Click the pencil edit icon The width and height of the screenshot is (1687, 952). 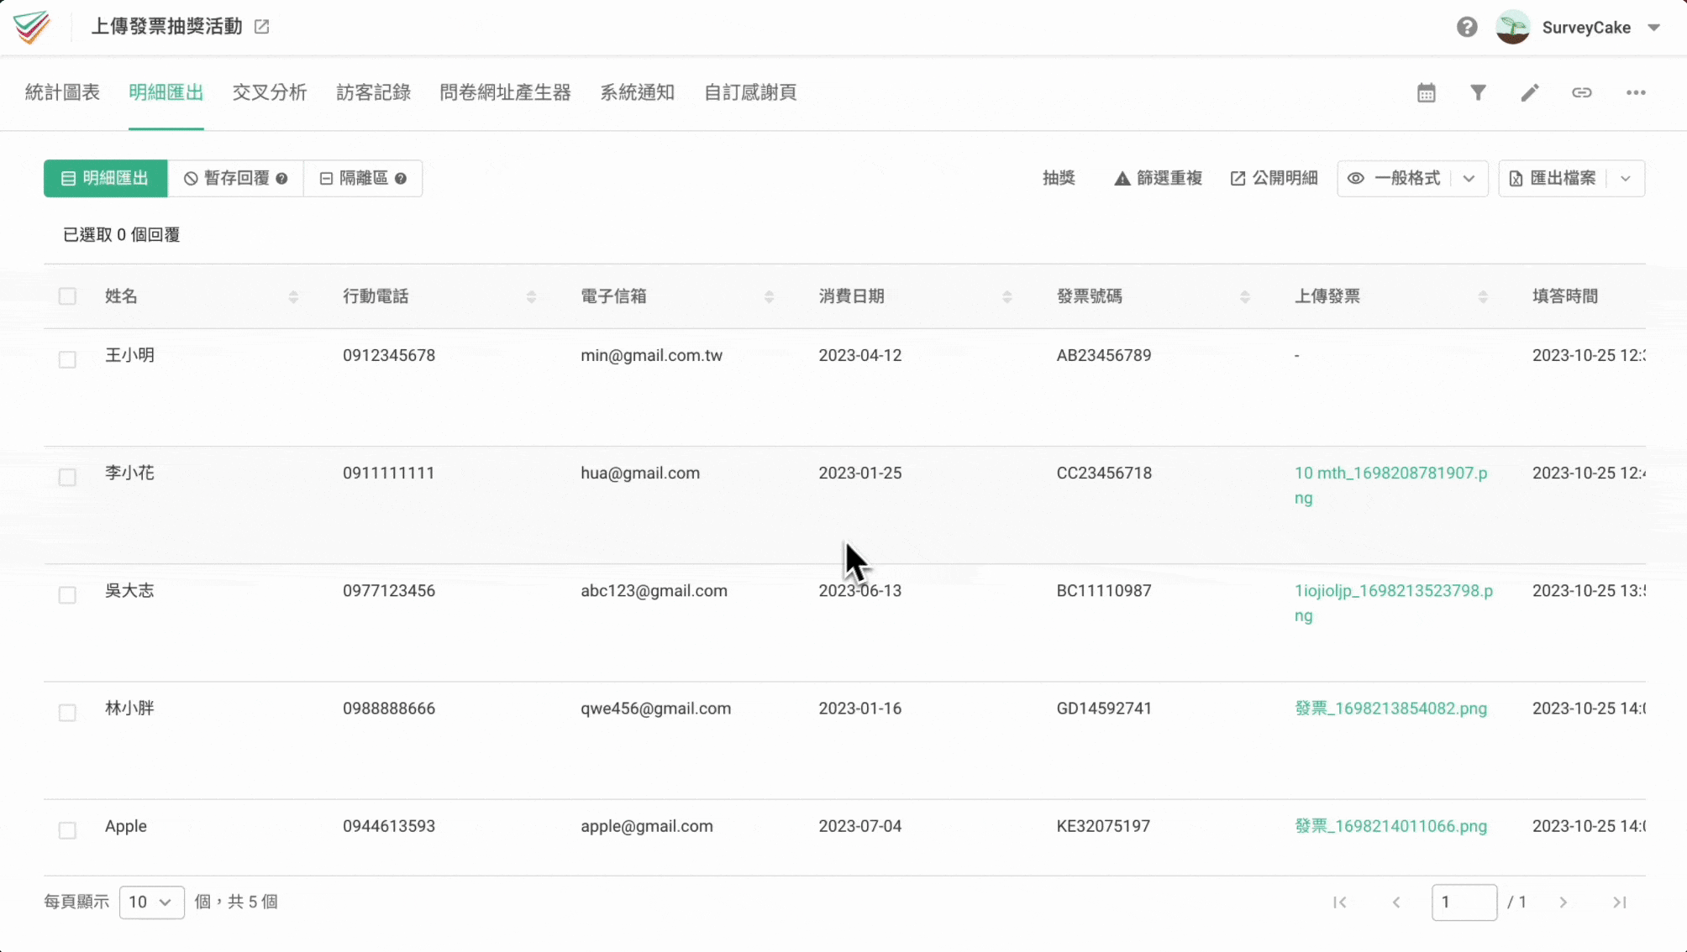point(1530,92)
